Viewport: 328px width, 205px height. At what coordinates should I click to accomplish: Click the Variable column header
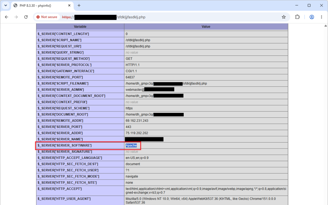80,27
